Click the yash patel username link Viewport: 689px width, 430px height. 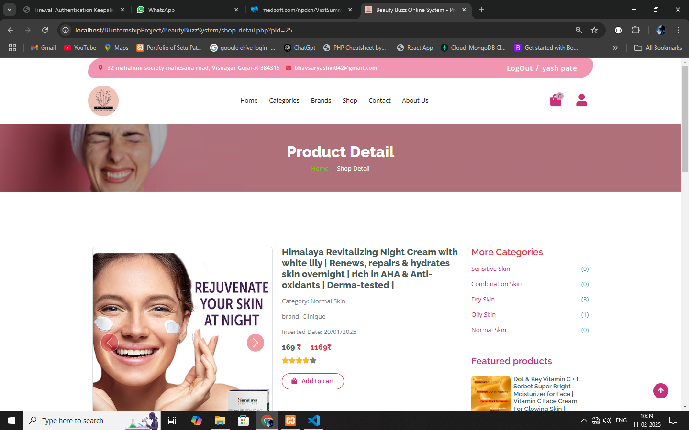click(x=560, y=68)
